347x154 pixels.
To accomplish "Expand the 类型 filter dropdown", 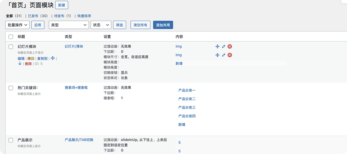I will pyautogui.click(x=69, y=25).
